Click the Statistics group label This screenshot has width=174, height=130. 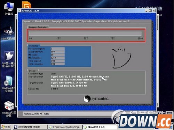pos(34,46)
